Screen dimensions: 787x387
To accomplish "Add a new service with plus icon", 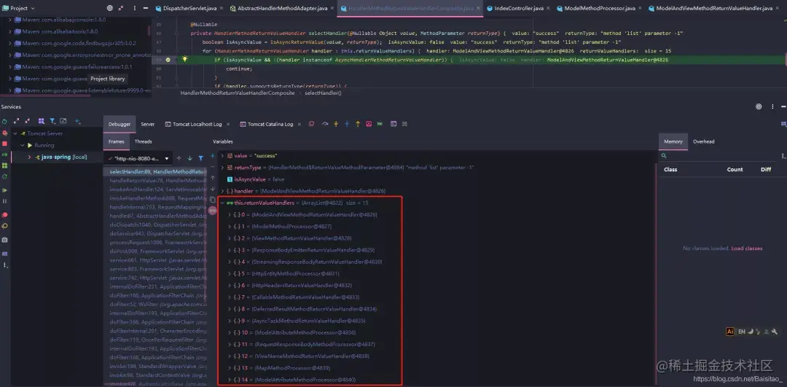I will [77, 122].
